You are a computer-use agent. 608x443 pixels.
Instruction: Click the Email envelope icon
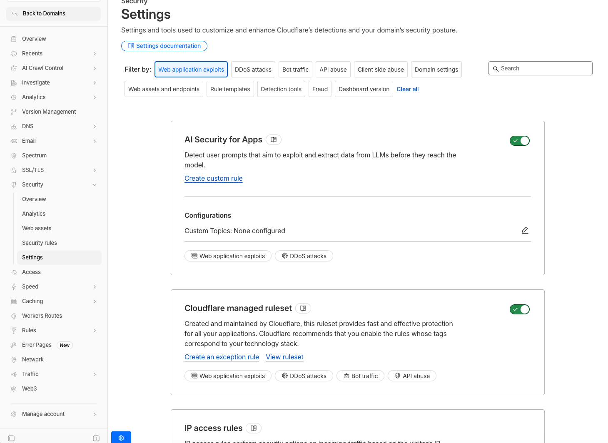coord(14,141)
